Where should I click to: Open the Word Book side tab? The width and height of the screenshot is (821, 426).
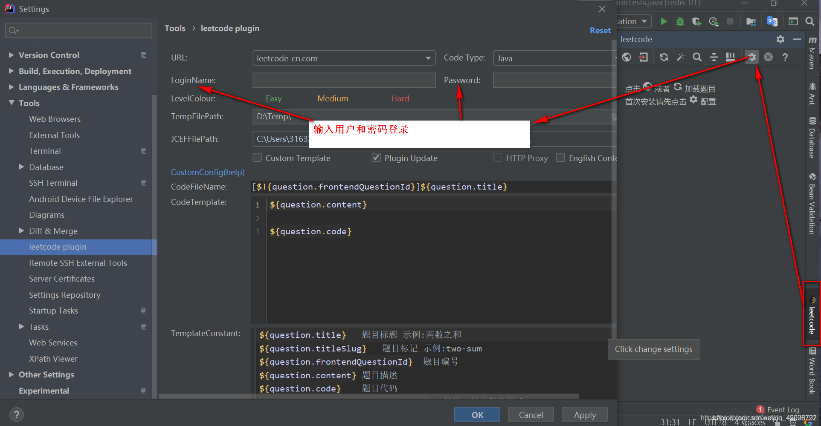[812, 370]
